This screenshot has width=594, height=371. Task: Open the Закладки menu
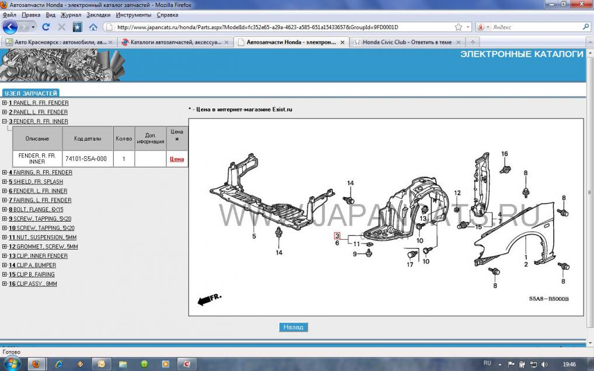pos(99,15)
